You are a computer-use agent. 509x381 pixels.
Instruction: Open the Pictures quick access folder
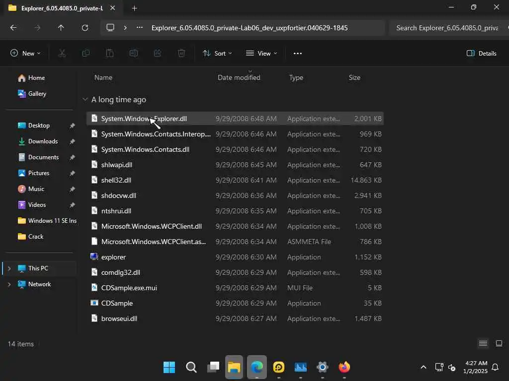coord(39,173)
